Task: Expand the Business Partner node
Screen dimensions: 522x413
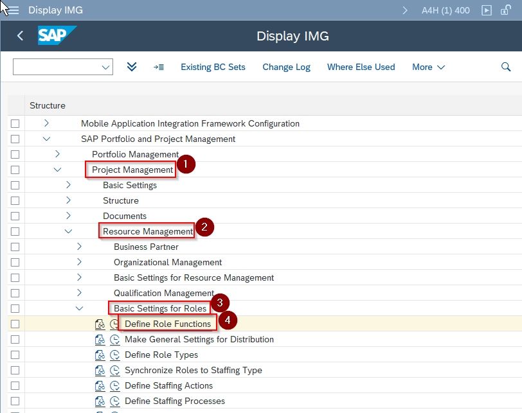Action: (x=79, y=247)
